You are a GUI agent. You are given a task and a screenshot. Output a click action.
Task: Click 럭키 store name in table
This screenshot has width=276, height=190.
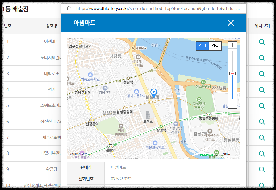(52, 89)
